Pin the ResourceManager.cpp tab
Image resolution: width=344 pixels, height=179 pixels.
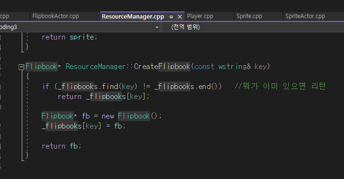pos(171,17)
